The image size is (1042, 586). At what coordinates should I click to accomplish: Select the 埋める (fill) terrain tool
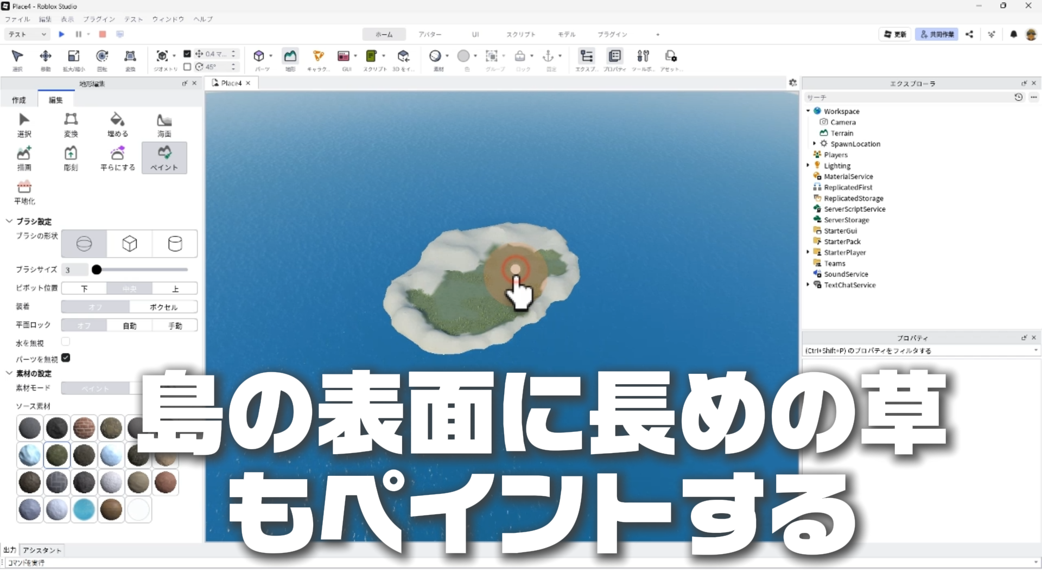click(117, 125)
